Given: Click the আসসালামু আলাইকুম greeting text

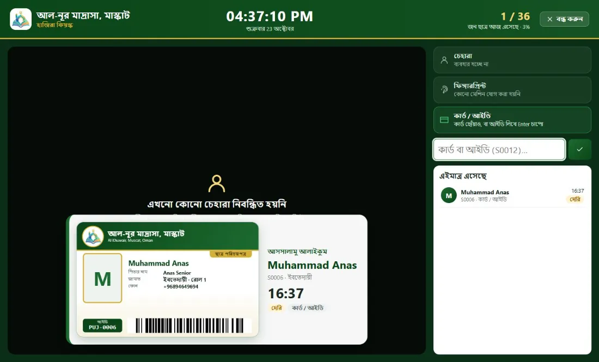Looking at the screenshot, I should (297, 251).
